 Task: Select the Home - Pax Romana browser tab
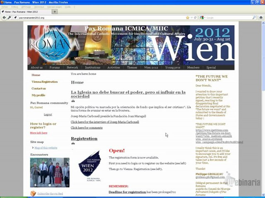click(26, 12)
